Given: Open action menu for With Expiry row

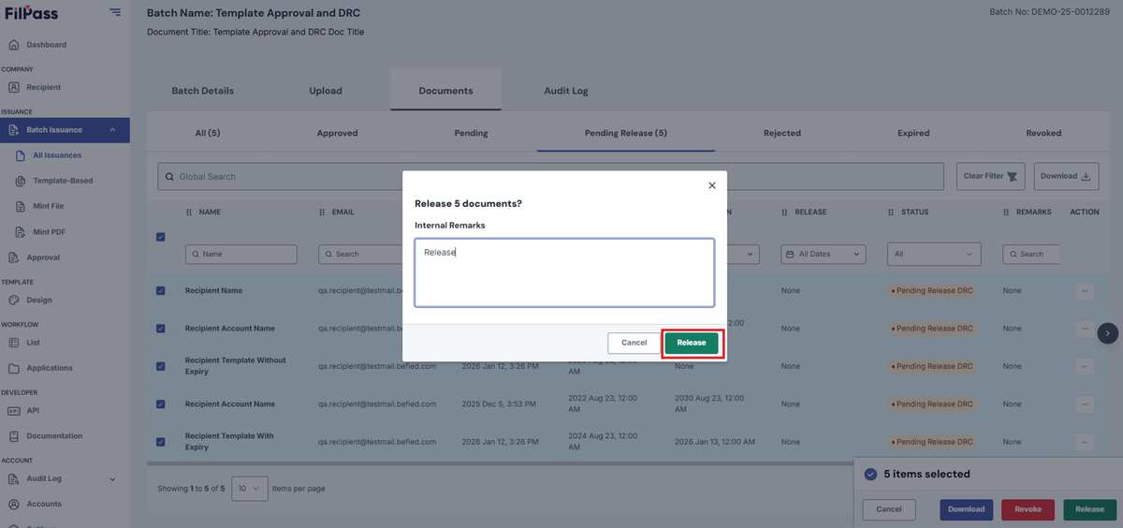Looking at the screenshot, I should coord(1085,443).
